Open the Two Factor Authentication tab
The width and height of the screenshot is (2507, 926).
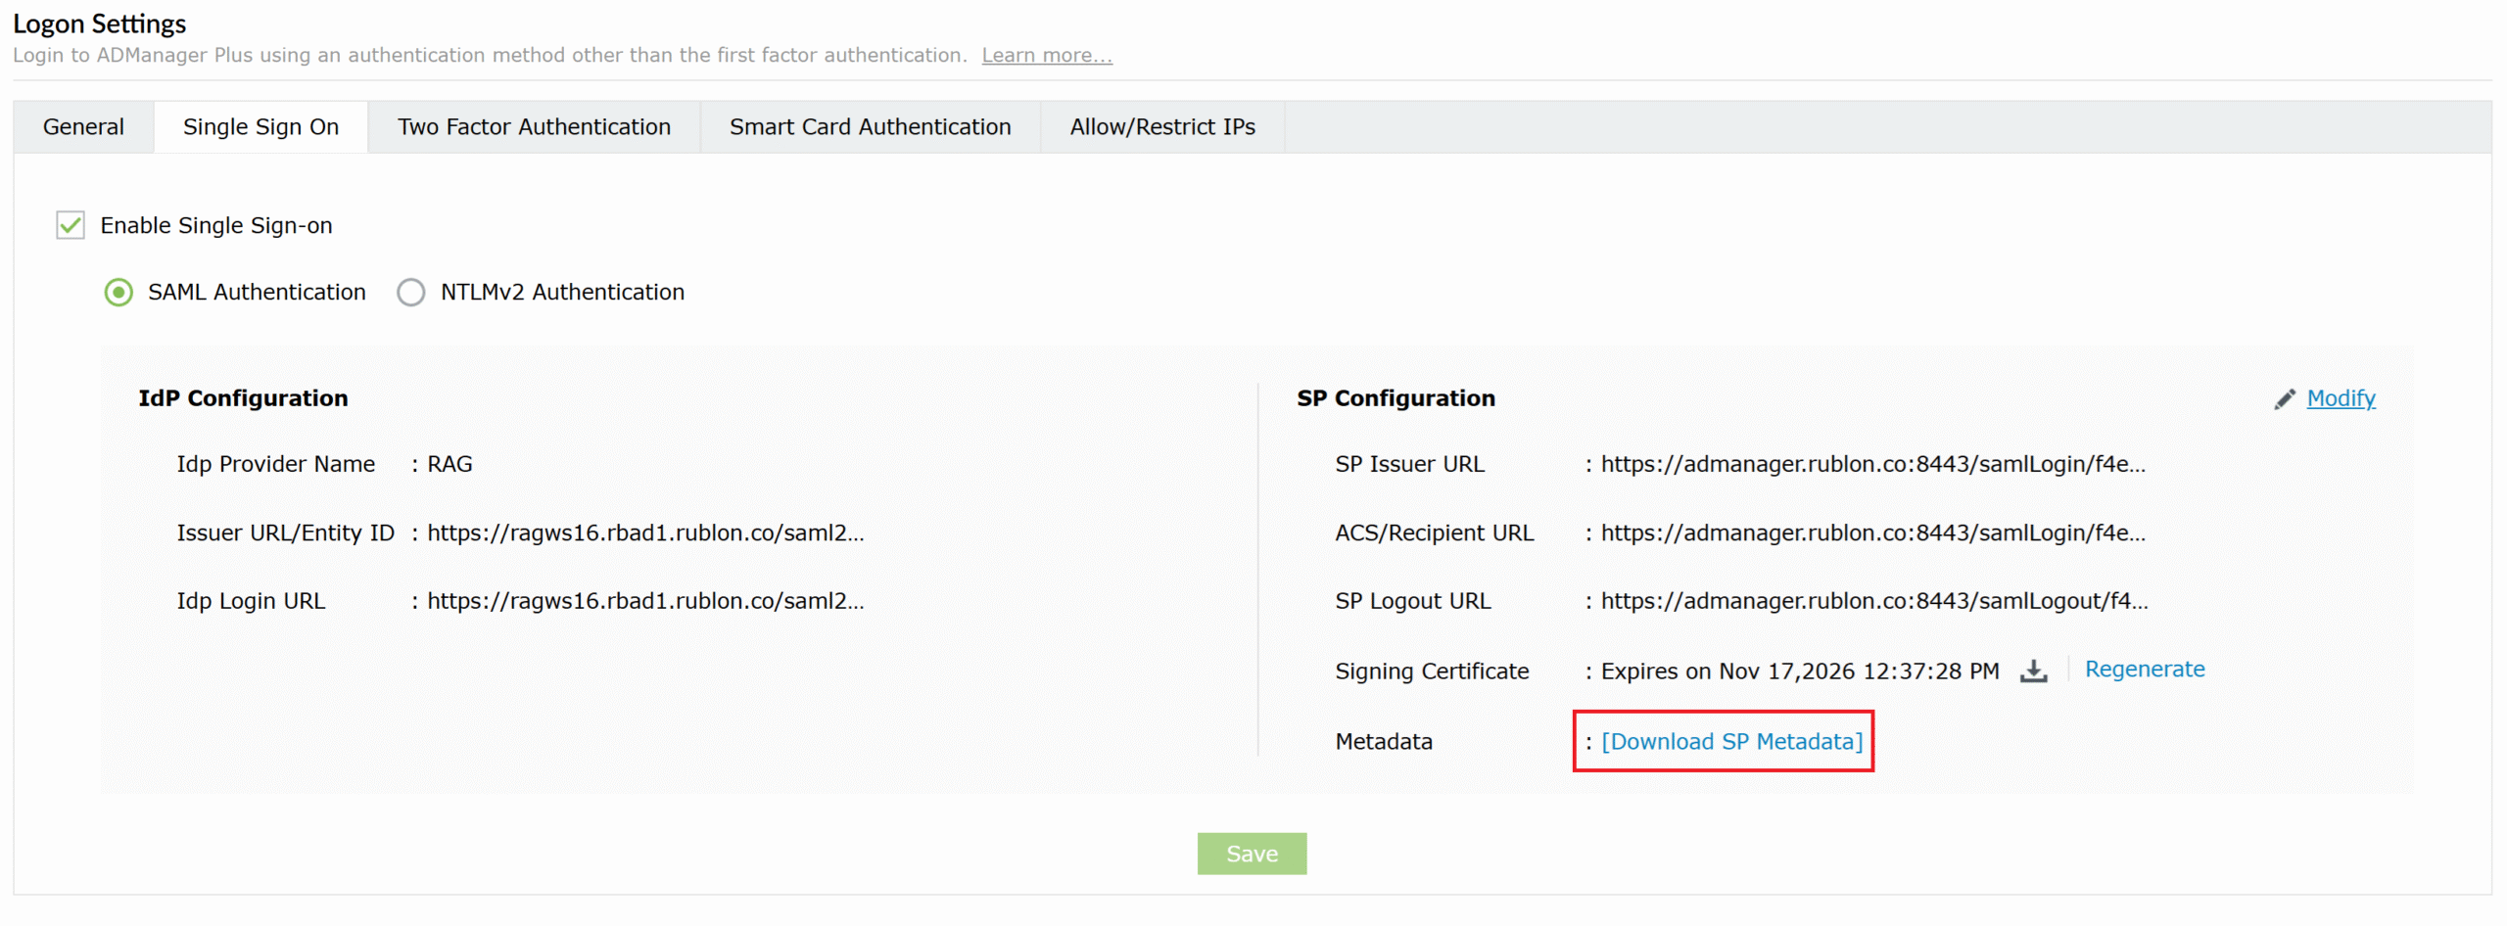pos(534,127)
